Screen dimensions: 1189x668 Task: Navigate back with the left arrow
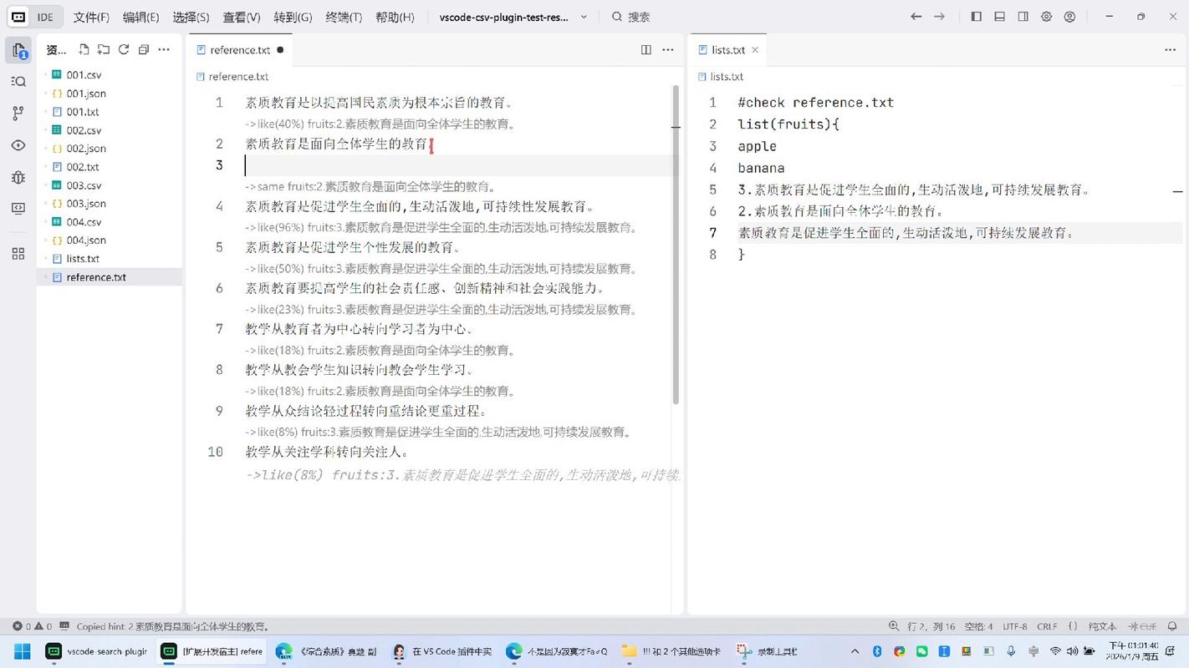tap(916, 17)
